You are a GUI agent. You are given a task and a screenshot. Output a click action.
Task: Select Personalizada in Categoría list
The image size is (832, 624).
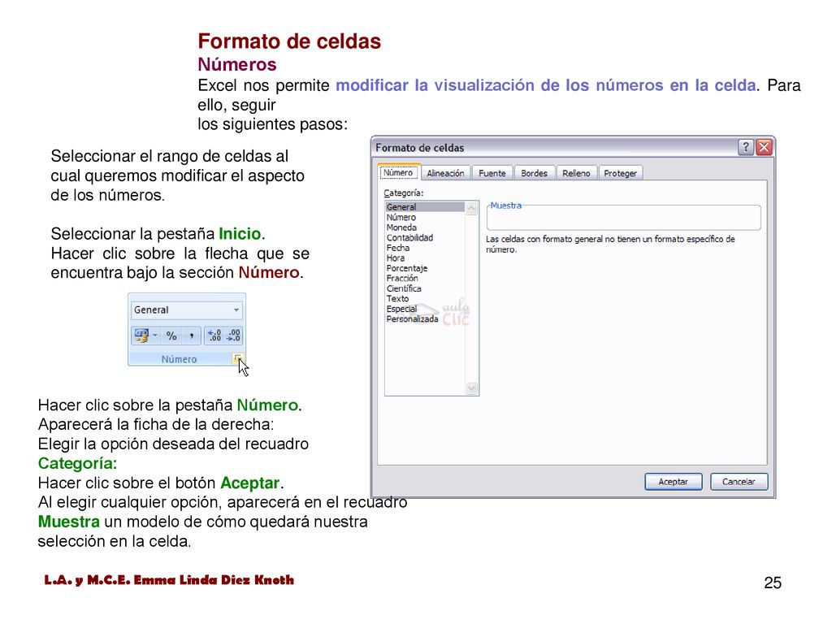click(x=412, y=318)
